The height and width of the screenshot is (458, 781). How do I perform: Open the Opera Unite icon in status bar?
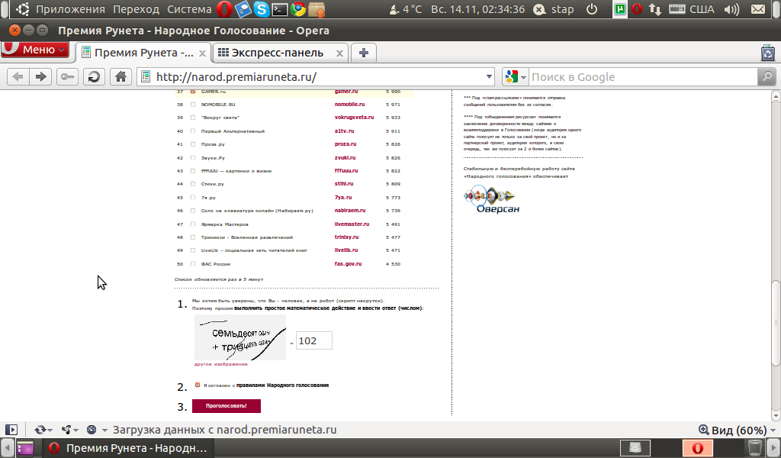(x=66, y=430)
